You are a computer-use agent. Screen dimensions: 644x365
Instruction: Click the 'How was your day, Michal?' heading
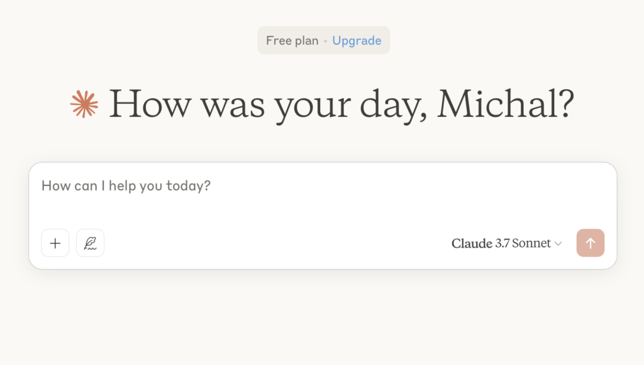point(341,104)
